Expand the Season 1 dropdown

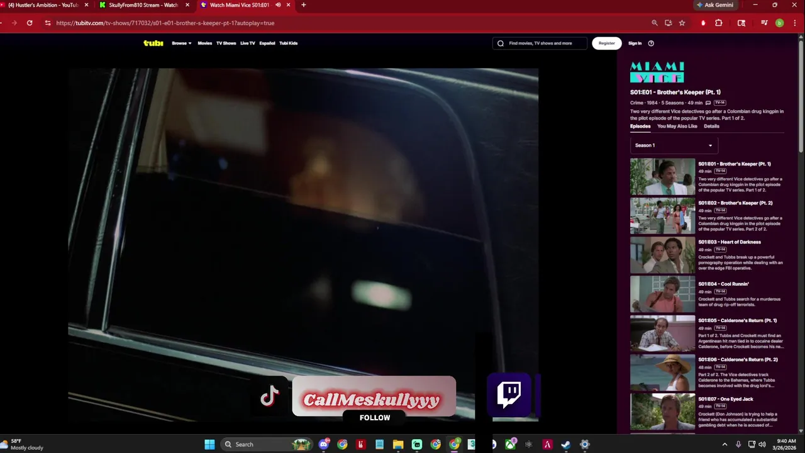coord(674,145)
